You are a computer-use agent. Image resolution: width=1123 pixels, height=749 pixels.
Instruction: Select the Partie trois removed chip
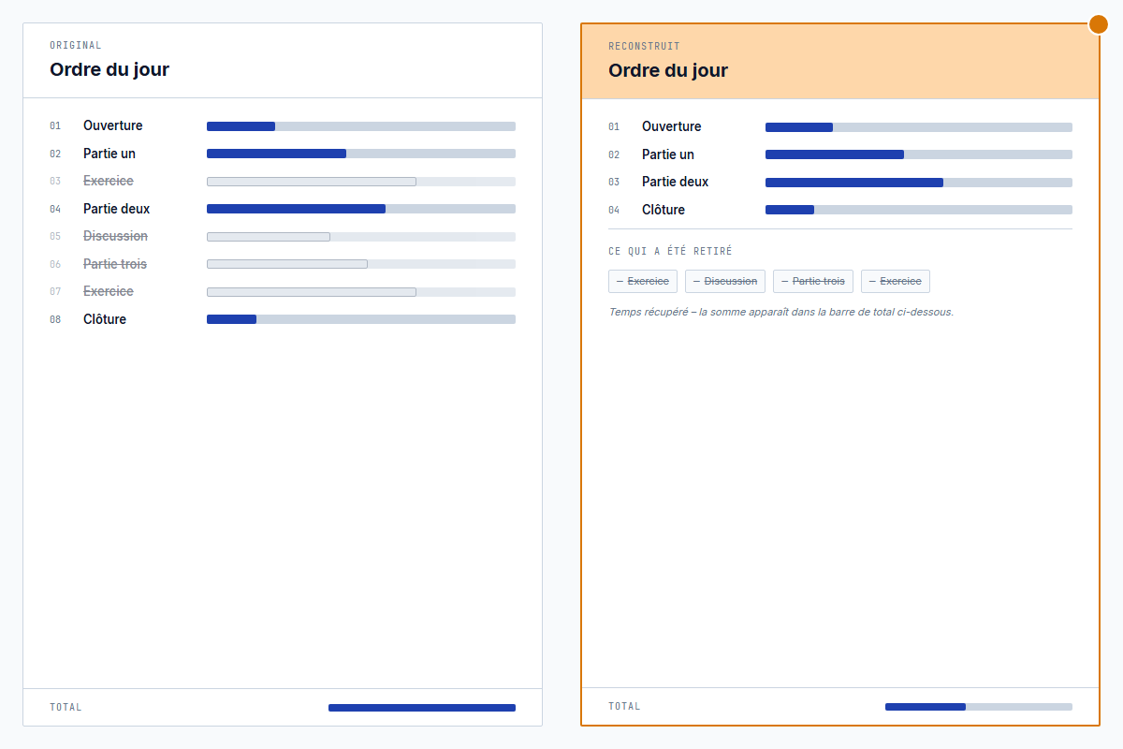pos(812,281)
